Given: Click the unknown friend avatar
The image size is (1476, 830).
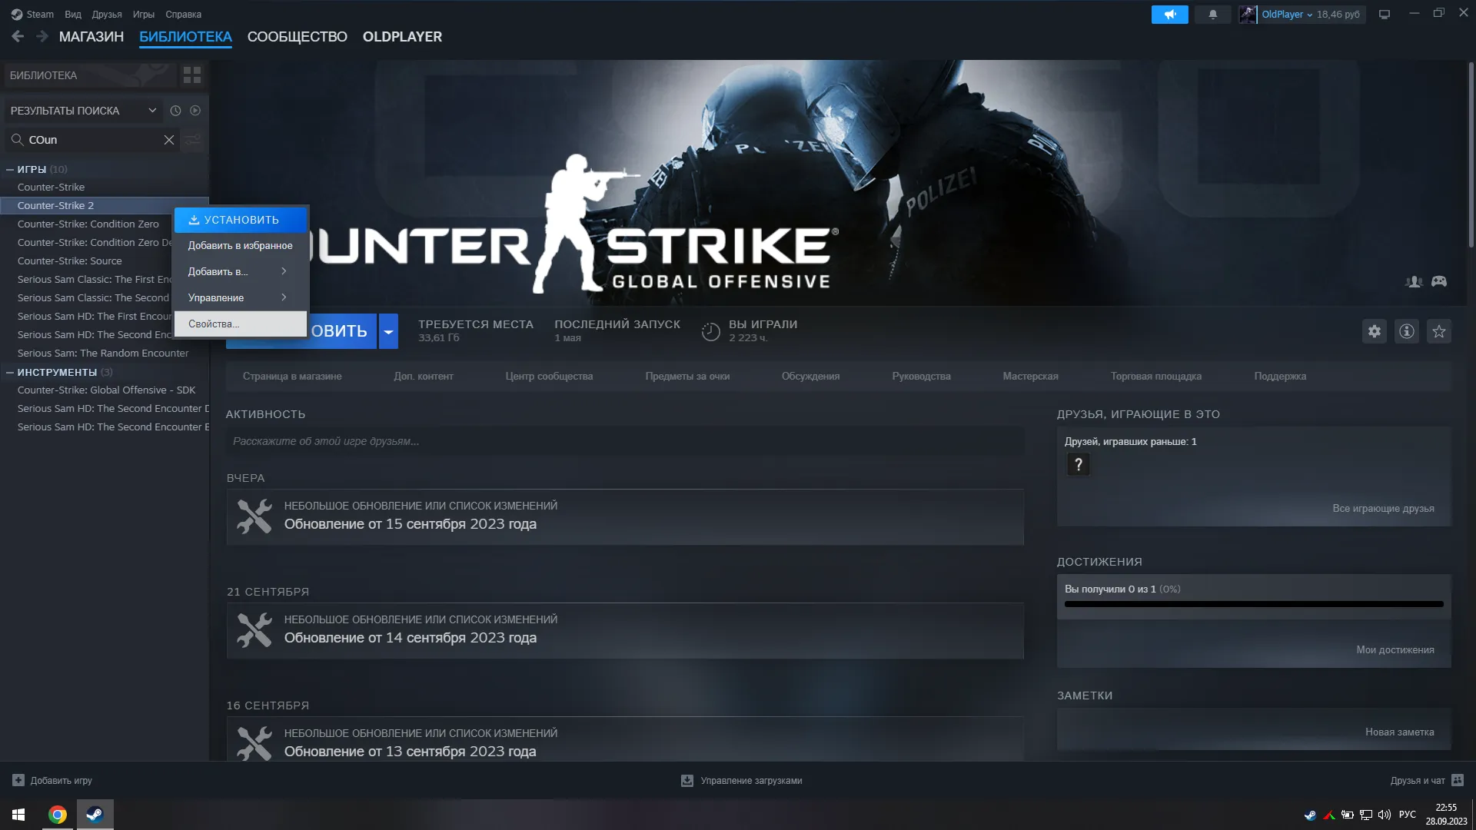Looking at the screenshot, I should pyautogui.click(x=1078, y=464).
